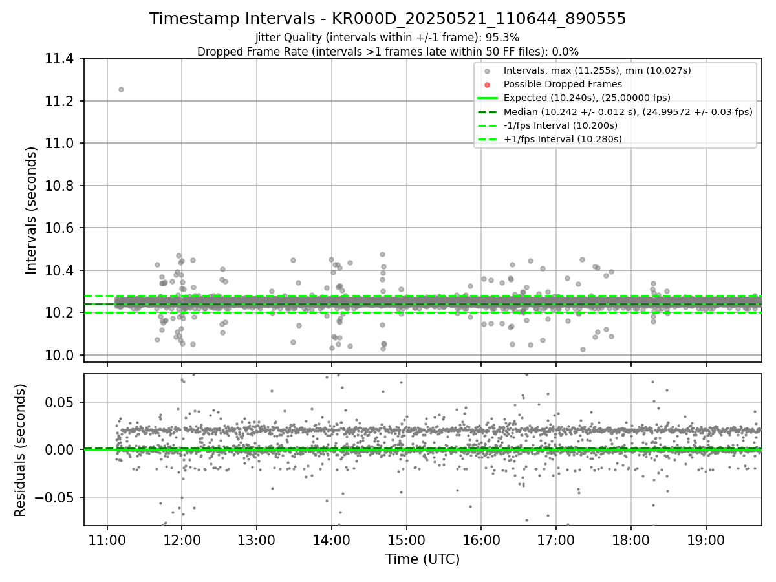The image size is (776, 582).
Task: Click the red circle marker in the legend
Action: pos(488,85)
